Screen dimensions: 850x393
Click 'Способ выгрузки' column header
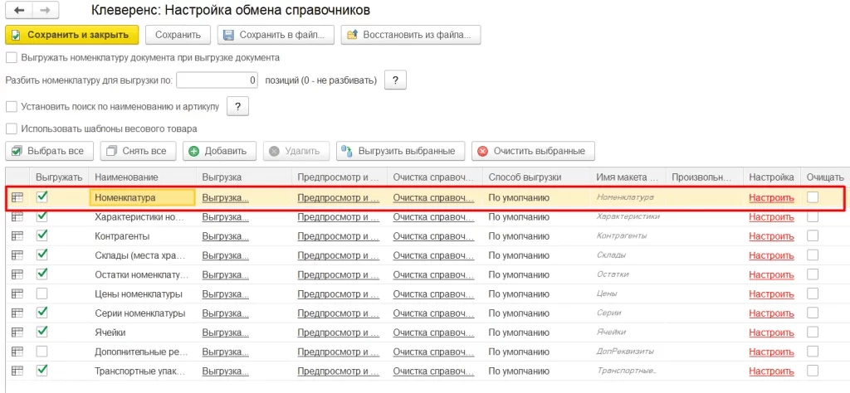point(525,177)
